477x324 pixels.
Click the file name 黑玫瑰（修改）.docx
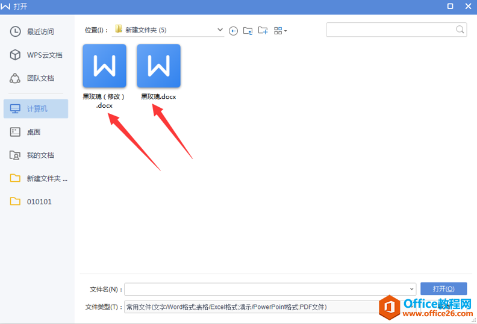[x=104, y=101]
